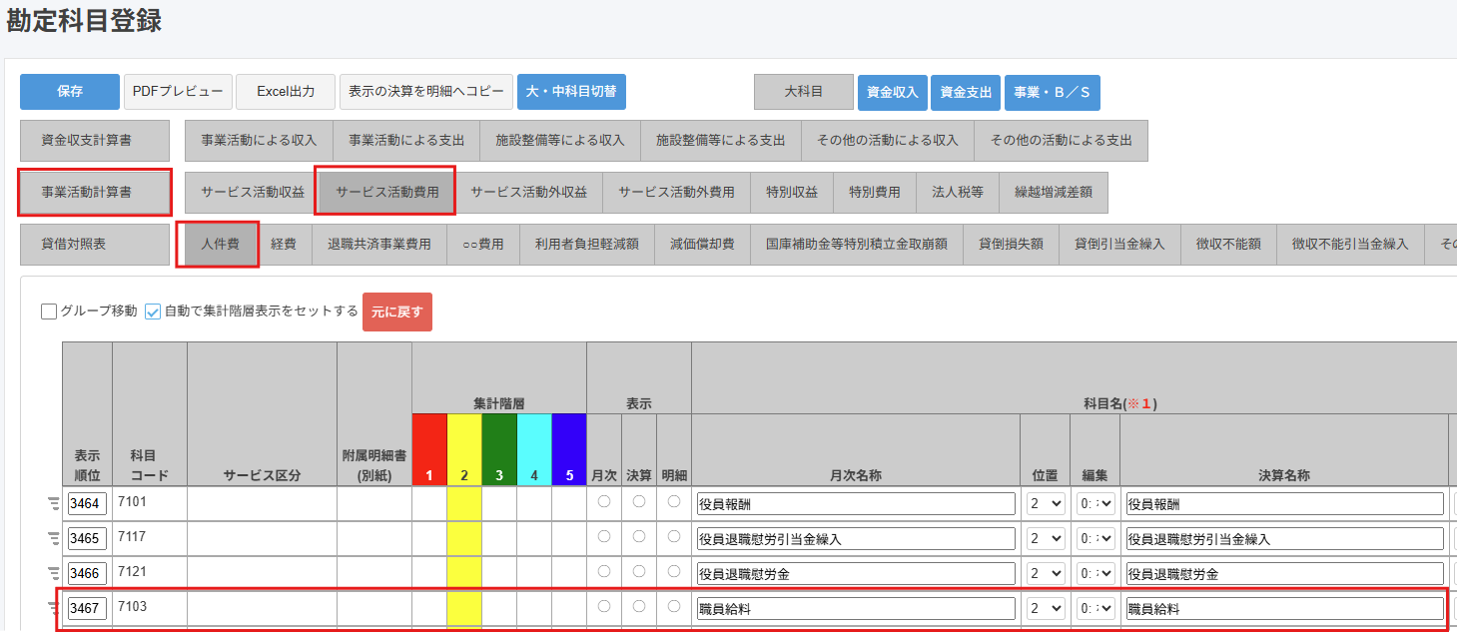The width and height of the screenshot is (1457, 632).
Task: Click blue level 5 集計階層 header
Action: (569, 450)
